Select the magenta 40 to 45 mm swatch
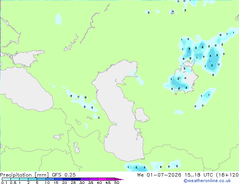239x184 pixels. click(x=102, y=179)
